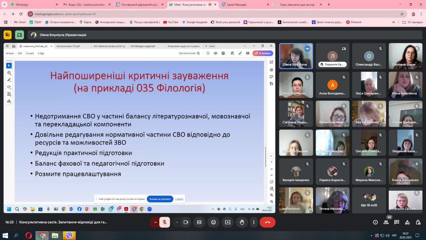Open Windows Start menu
This screenshot has height=240, width=426.
point(5,236)
